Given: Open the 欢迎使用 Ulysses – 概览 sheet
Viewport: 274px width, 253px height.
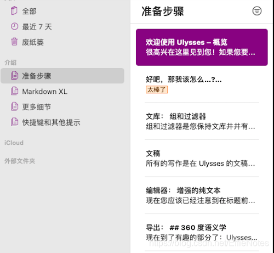Looking at the screenshot, I should (202, 47).
